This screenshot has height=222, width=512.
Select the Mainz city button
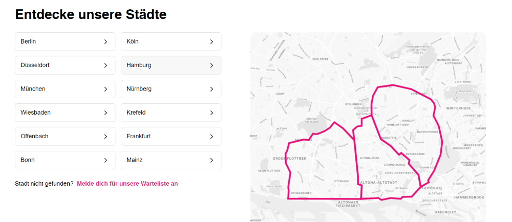tap(171, 160)
